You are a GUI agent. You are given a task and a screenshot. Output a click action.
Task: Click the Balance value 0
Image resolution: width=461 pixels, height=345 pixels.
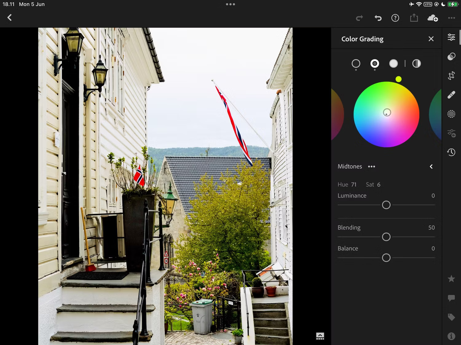(433, 248)
